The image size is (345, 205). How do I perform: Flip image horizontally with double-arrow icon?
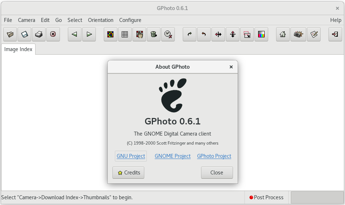[218, 35]
